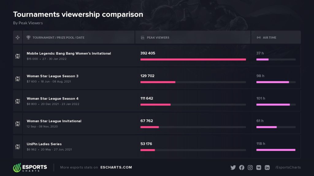Visit the ESCHARTS.COM link
This screenshot has width=314, height=176.
coord(116,167)
